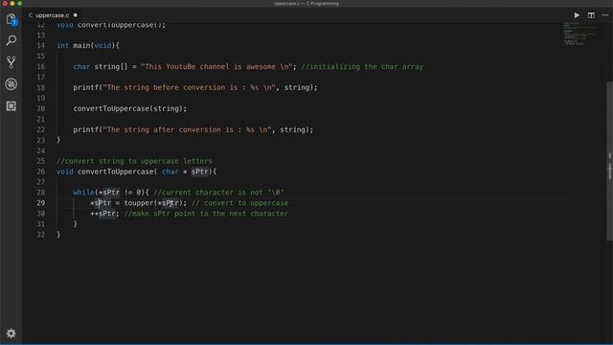Click comment '//current character is not'
613x345 pixels.
[x=218, y=193]
